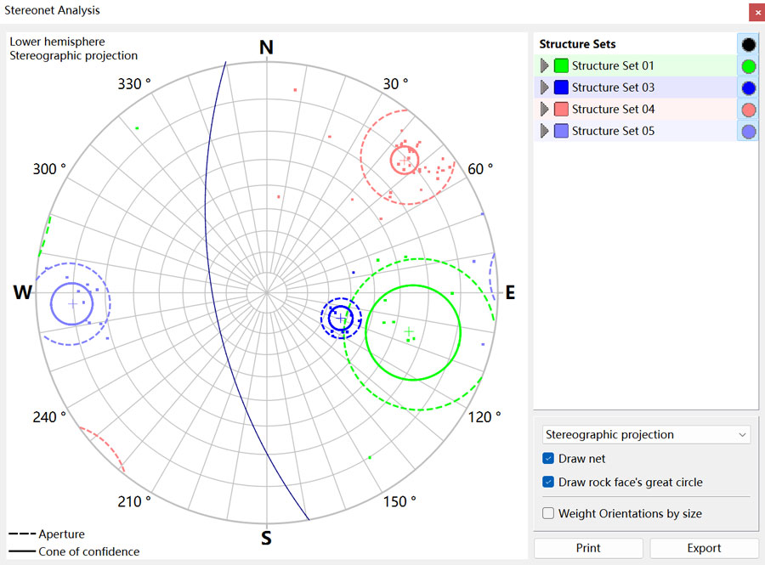Select the Structure Set 05 label

[613, 132]
